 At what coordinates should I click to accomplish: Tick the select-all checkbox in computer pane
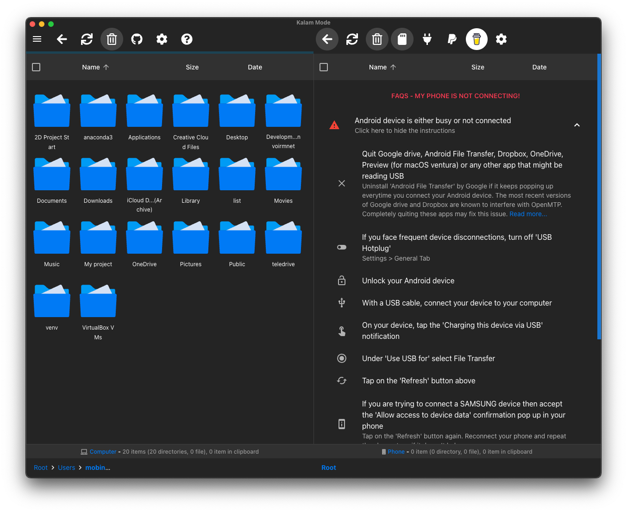pos(36,67)
